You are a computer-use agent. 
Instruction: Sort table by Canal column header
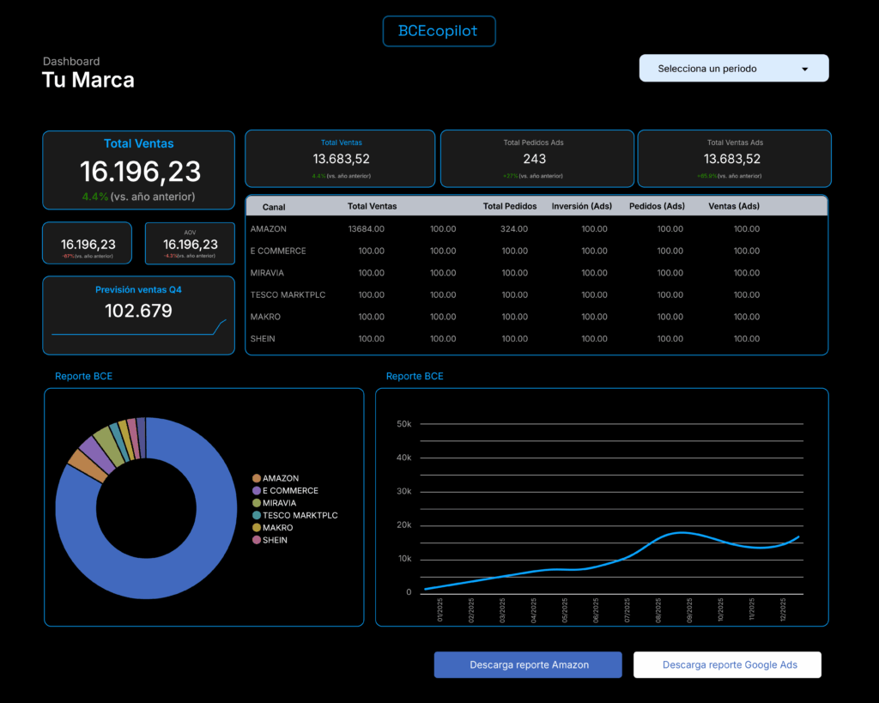click(x=274, y=207)
